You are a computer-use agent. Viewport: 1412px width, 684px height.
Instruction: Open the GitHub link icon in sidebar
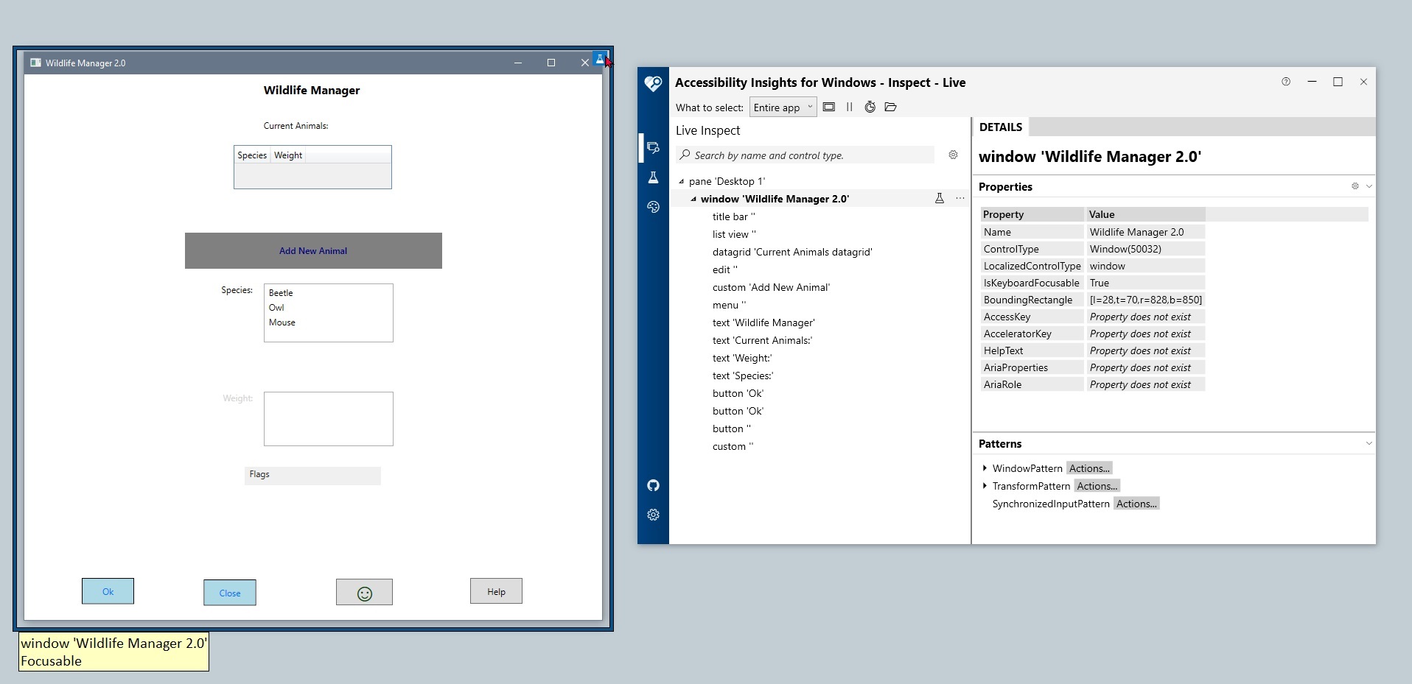(653, 485)
